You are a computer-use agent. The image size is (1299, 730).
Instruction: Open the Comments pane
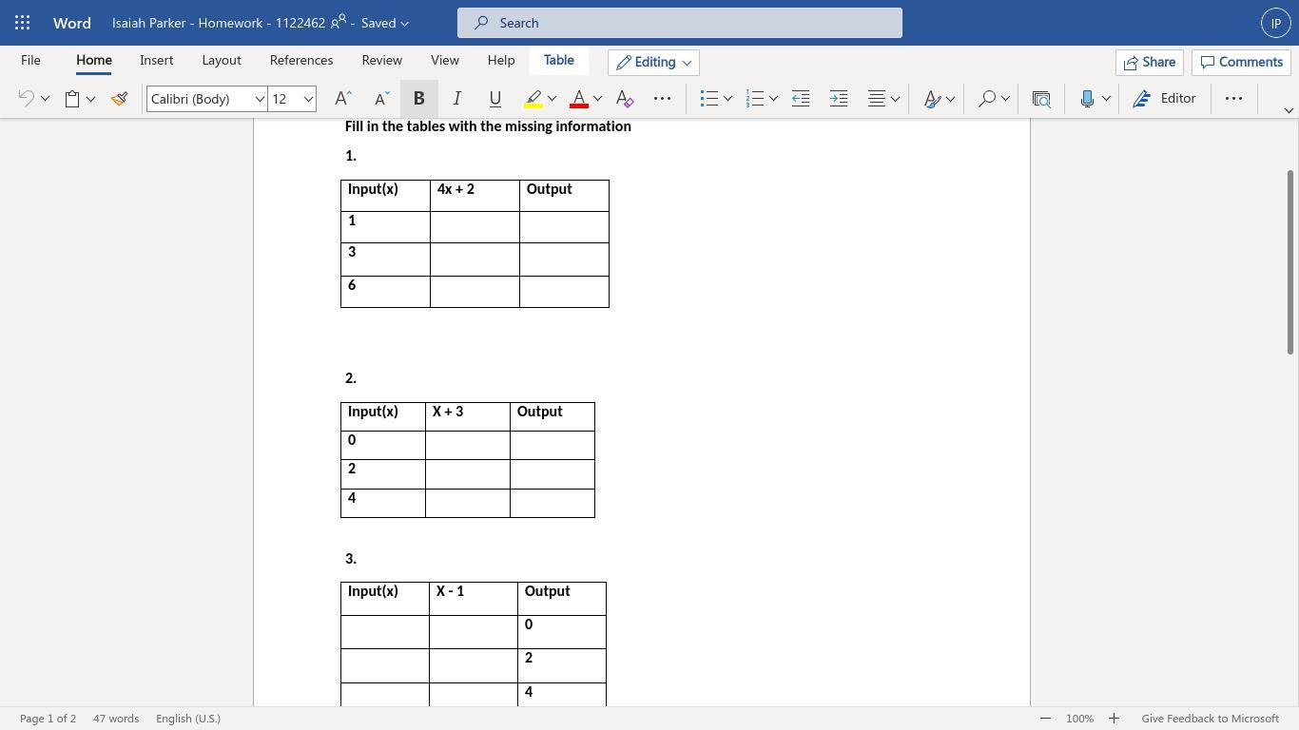point(1241,63)
